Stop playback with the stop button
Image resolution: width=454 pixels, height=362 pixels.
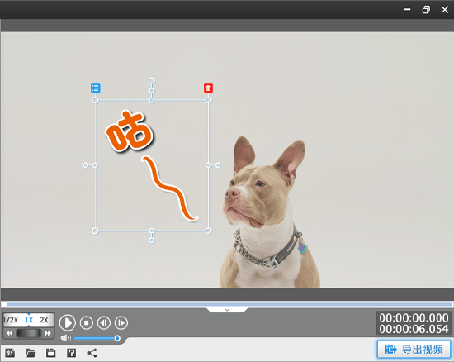(87, 322)
